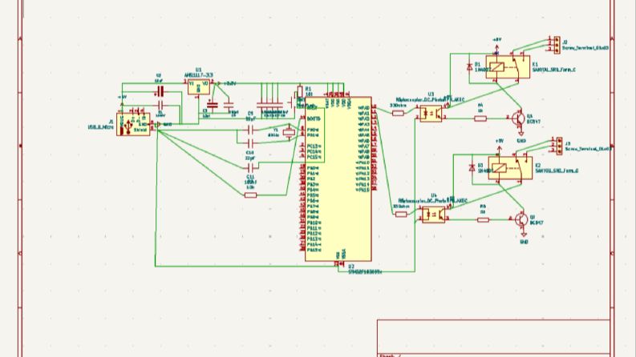Image resolution: width=636 pixels, height=357 pixels.
Task: Click the Q2 BC547 value text
Action: pos(537,223)
